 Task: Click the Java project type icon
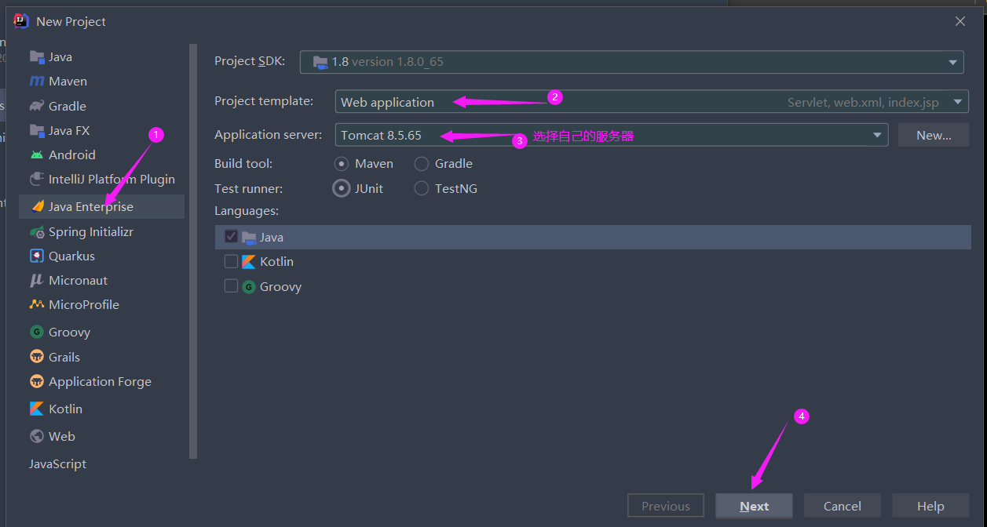[x=37, y=56]
